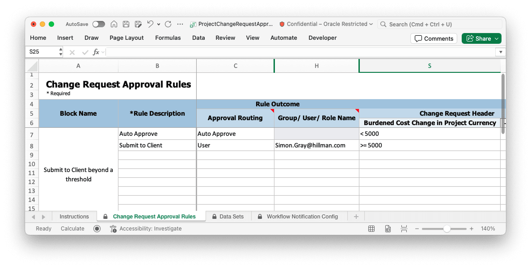Toggle the AutoSave switch off
Screen dimensions: 531x268
[x=98, y=24]
